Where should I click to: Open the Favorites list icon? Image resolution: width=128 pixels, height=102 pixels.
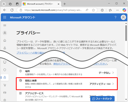pyautogui.click(x=110, y=10)
